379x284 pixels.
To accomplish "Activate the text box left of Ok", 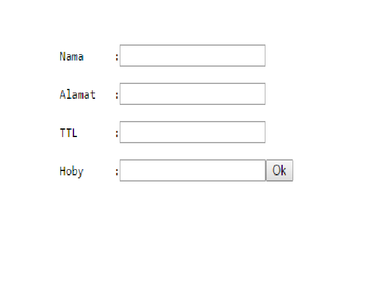I will 192,171.
